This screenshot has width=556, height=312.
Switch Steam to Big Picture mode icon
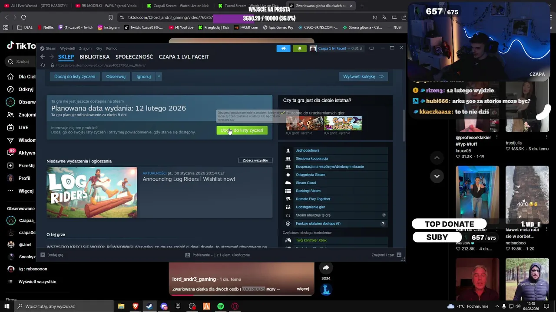[x=371, y=49]
